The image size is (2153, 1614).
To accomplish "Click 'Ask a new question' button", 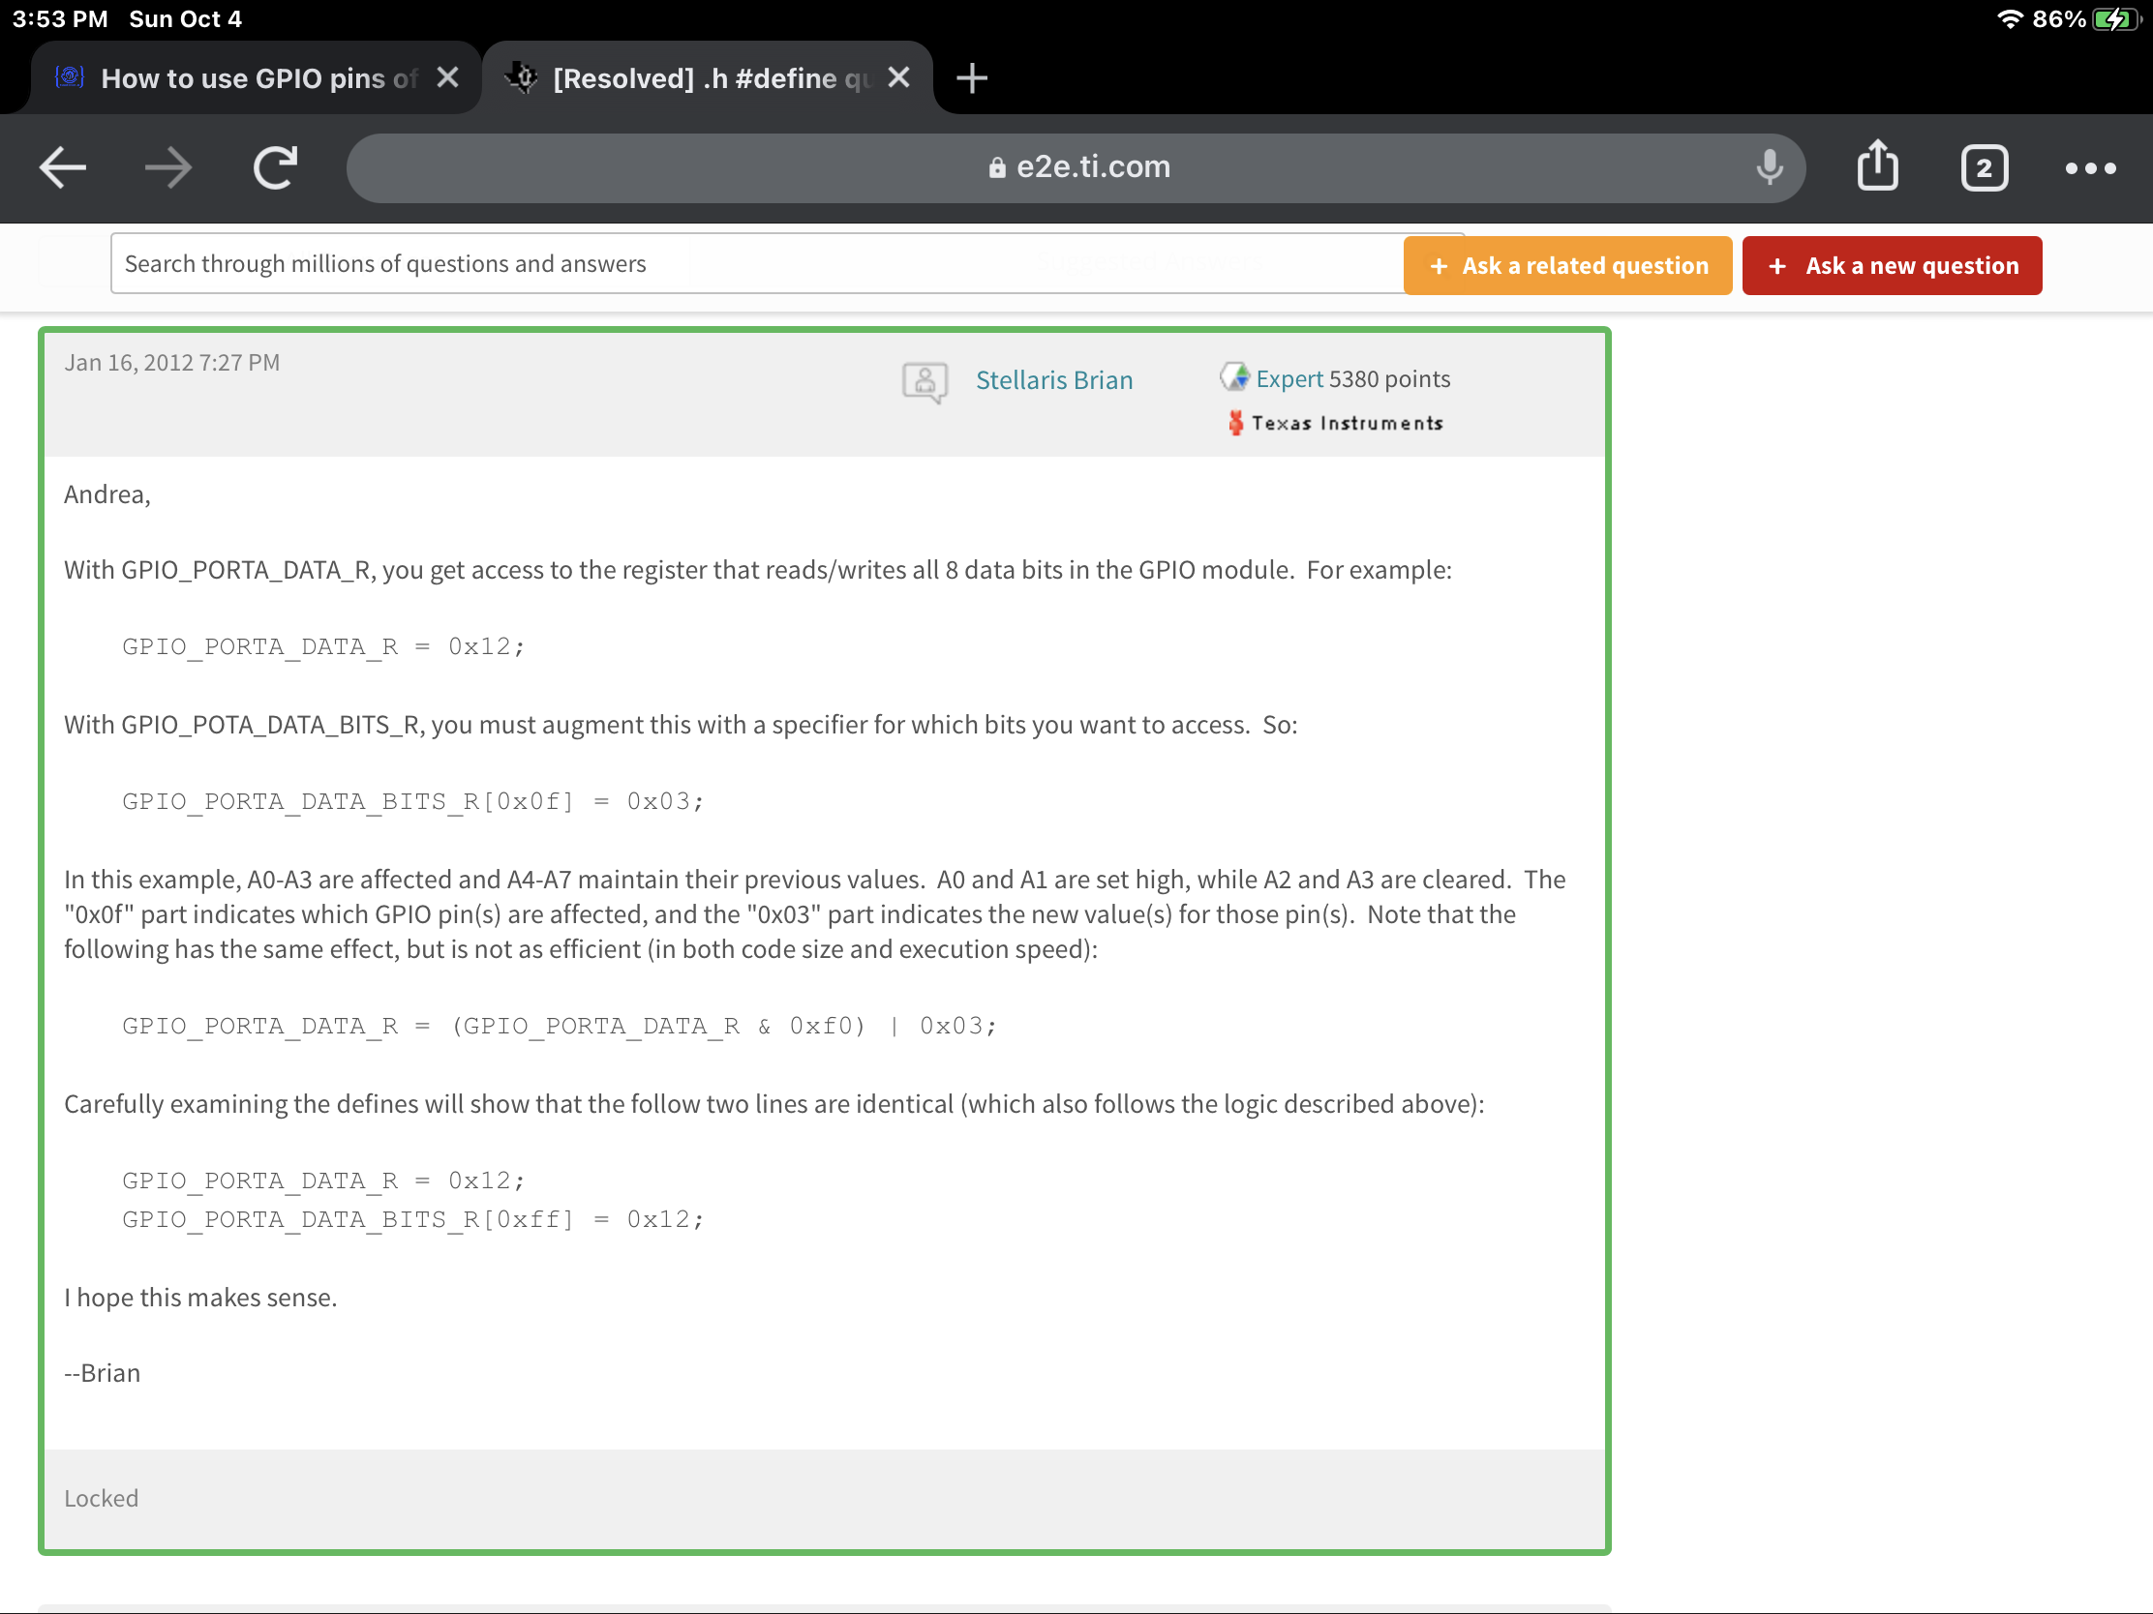I will coord(1892,265).
